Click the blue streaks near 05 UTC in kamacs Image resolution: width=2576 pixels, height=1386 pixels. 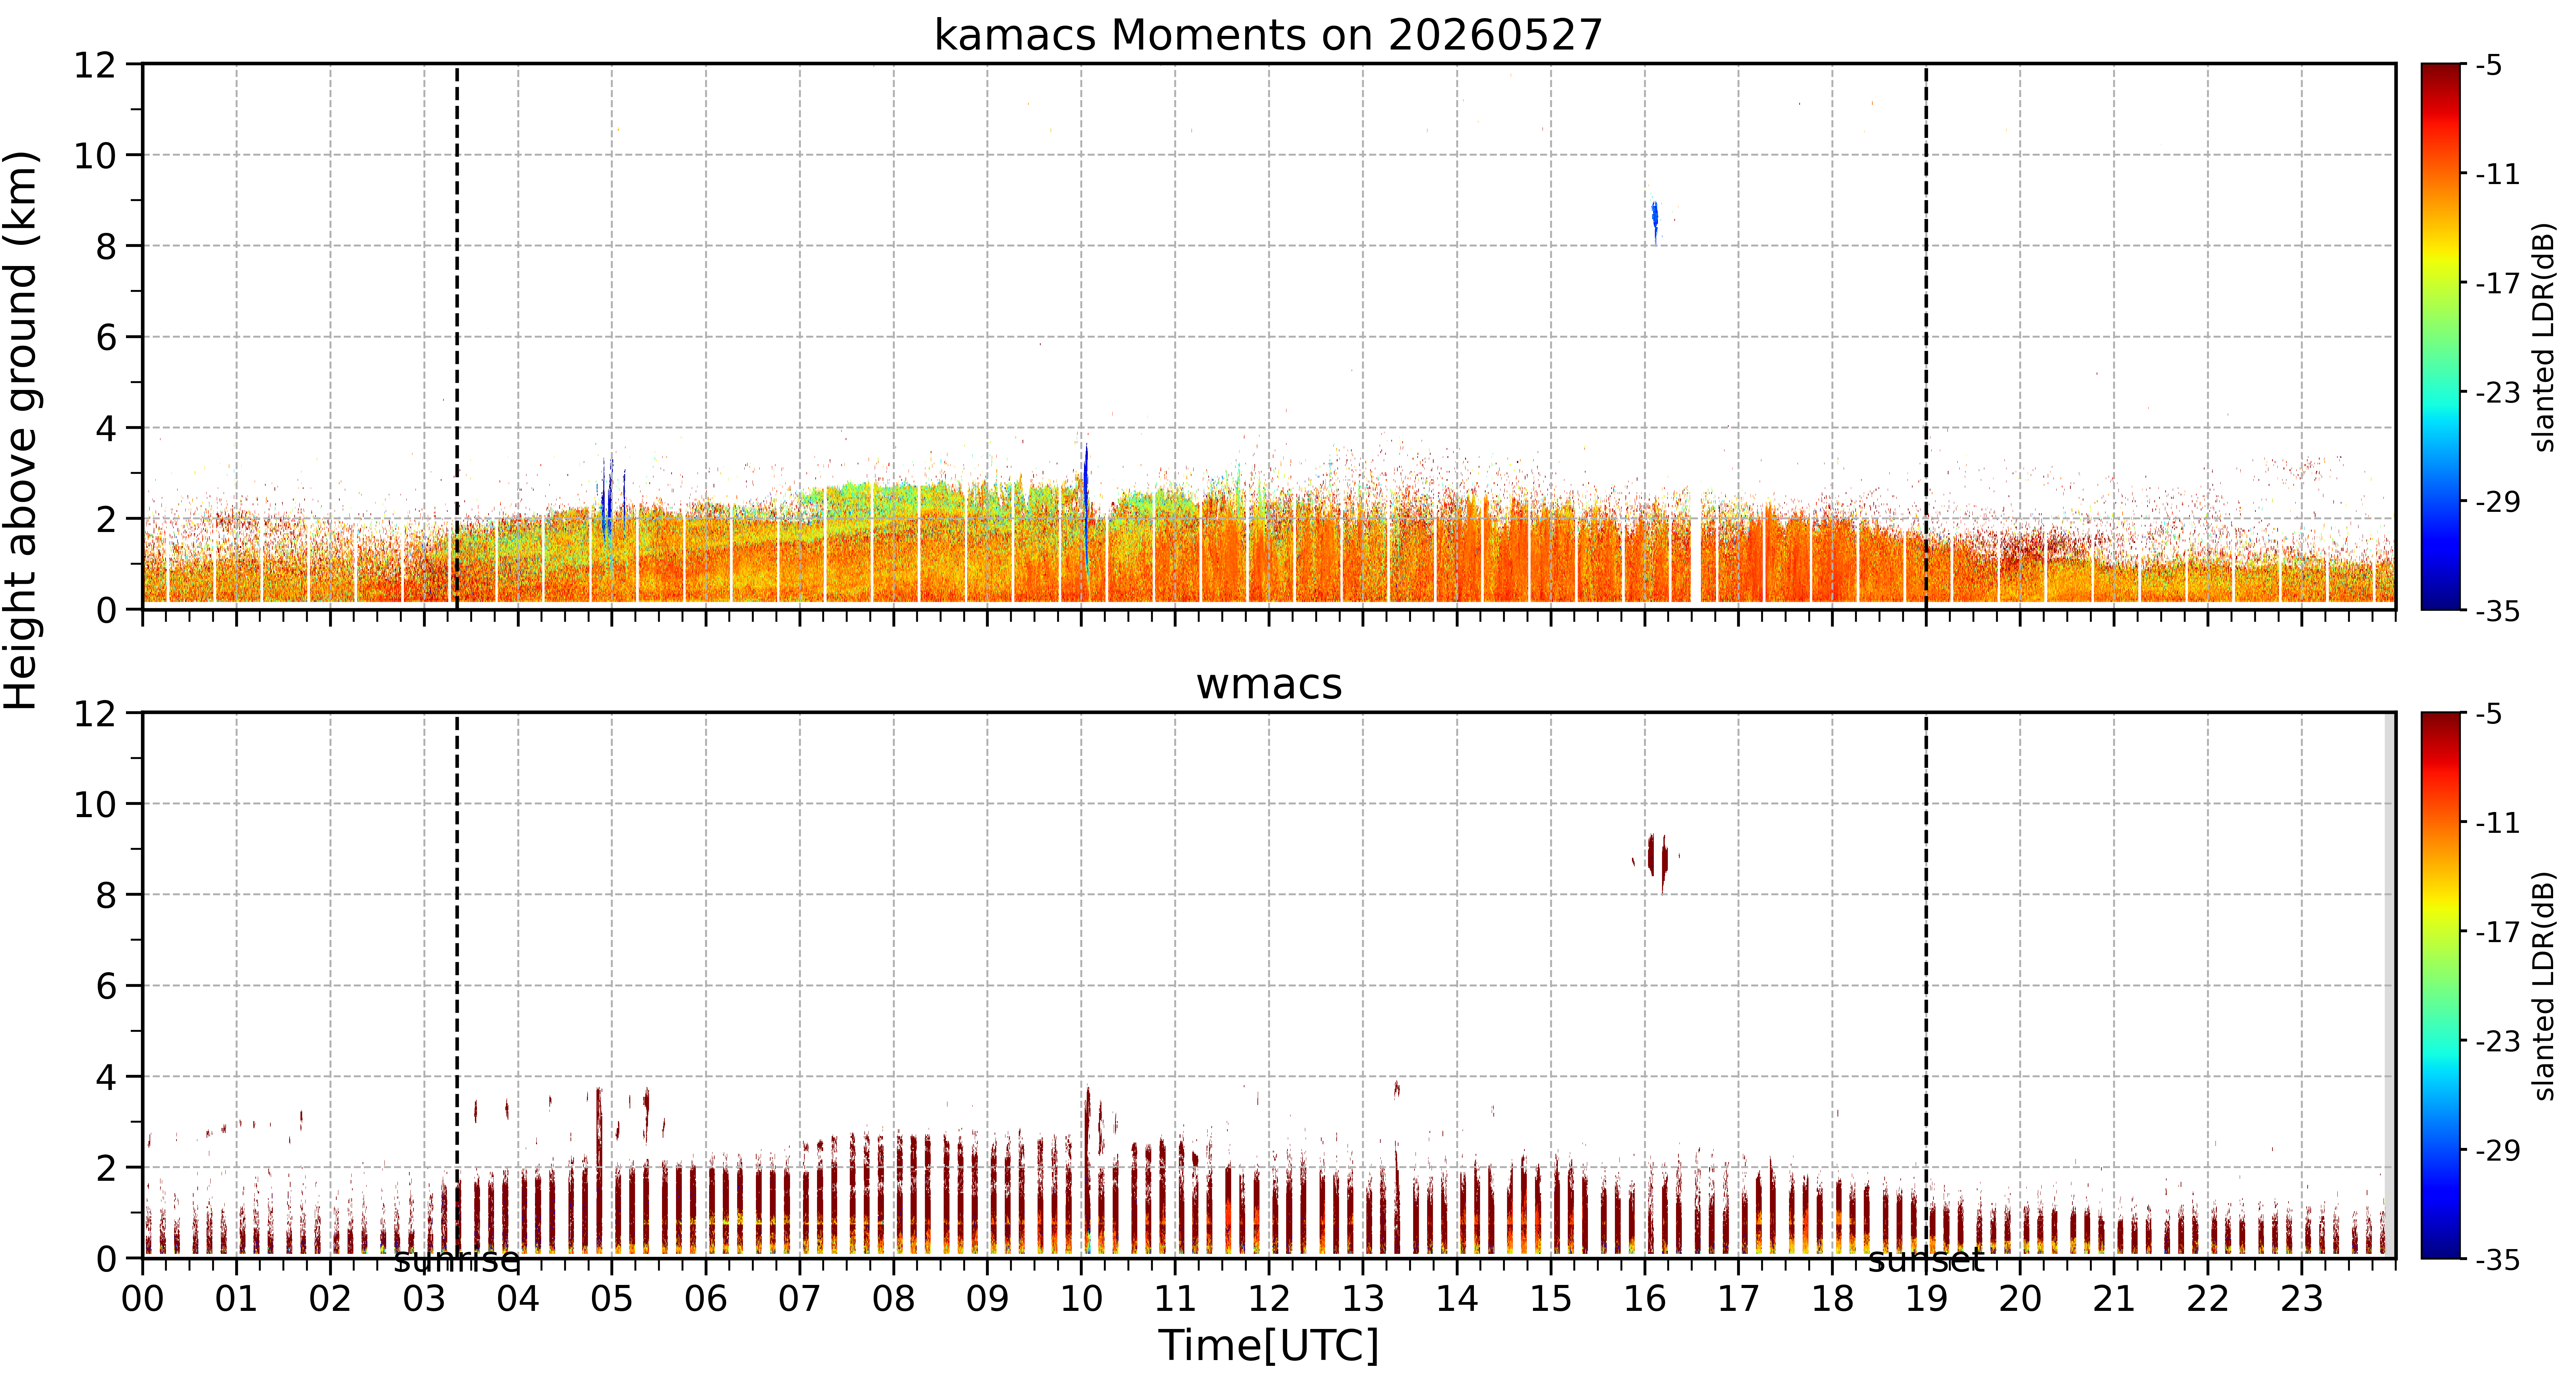point(612,500)
